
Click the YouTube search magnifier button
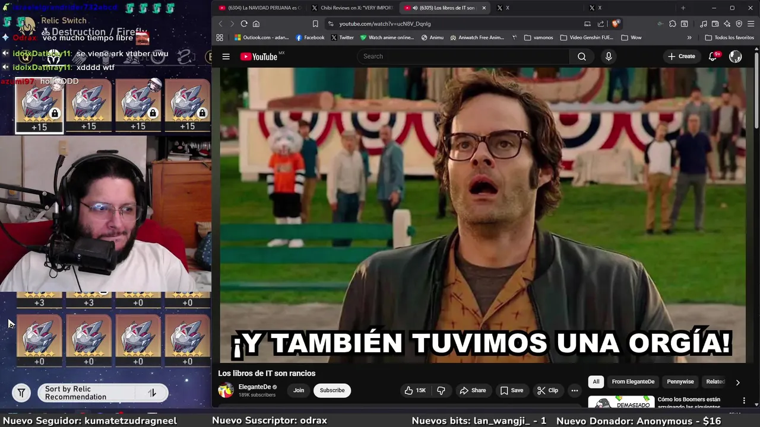[582, 56]
